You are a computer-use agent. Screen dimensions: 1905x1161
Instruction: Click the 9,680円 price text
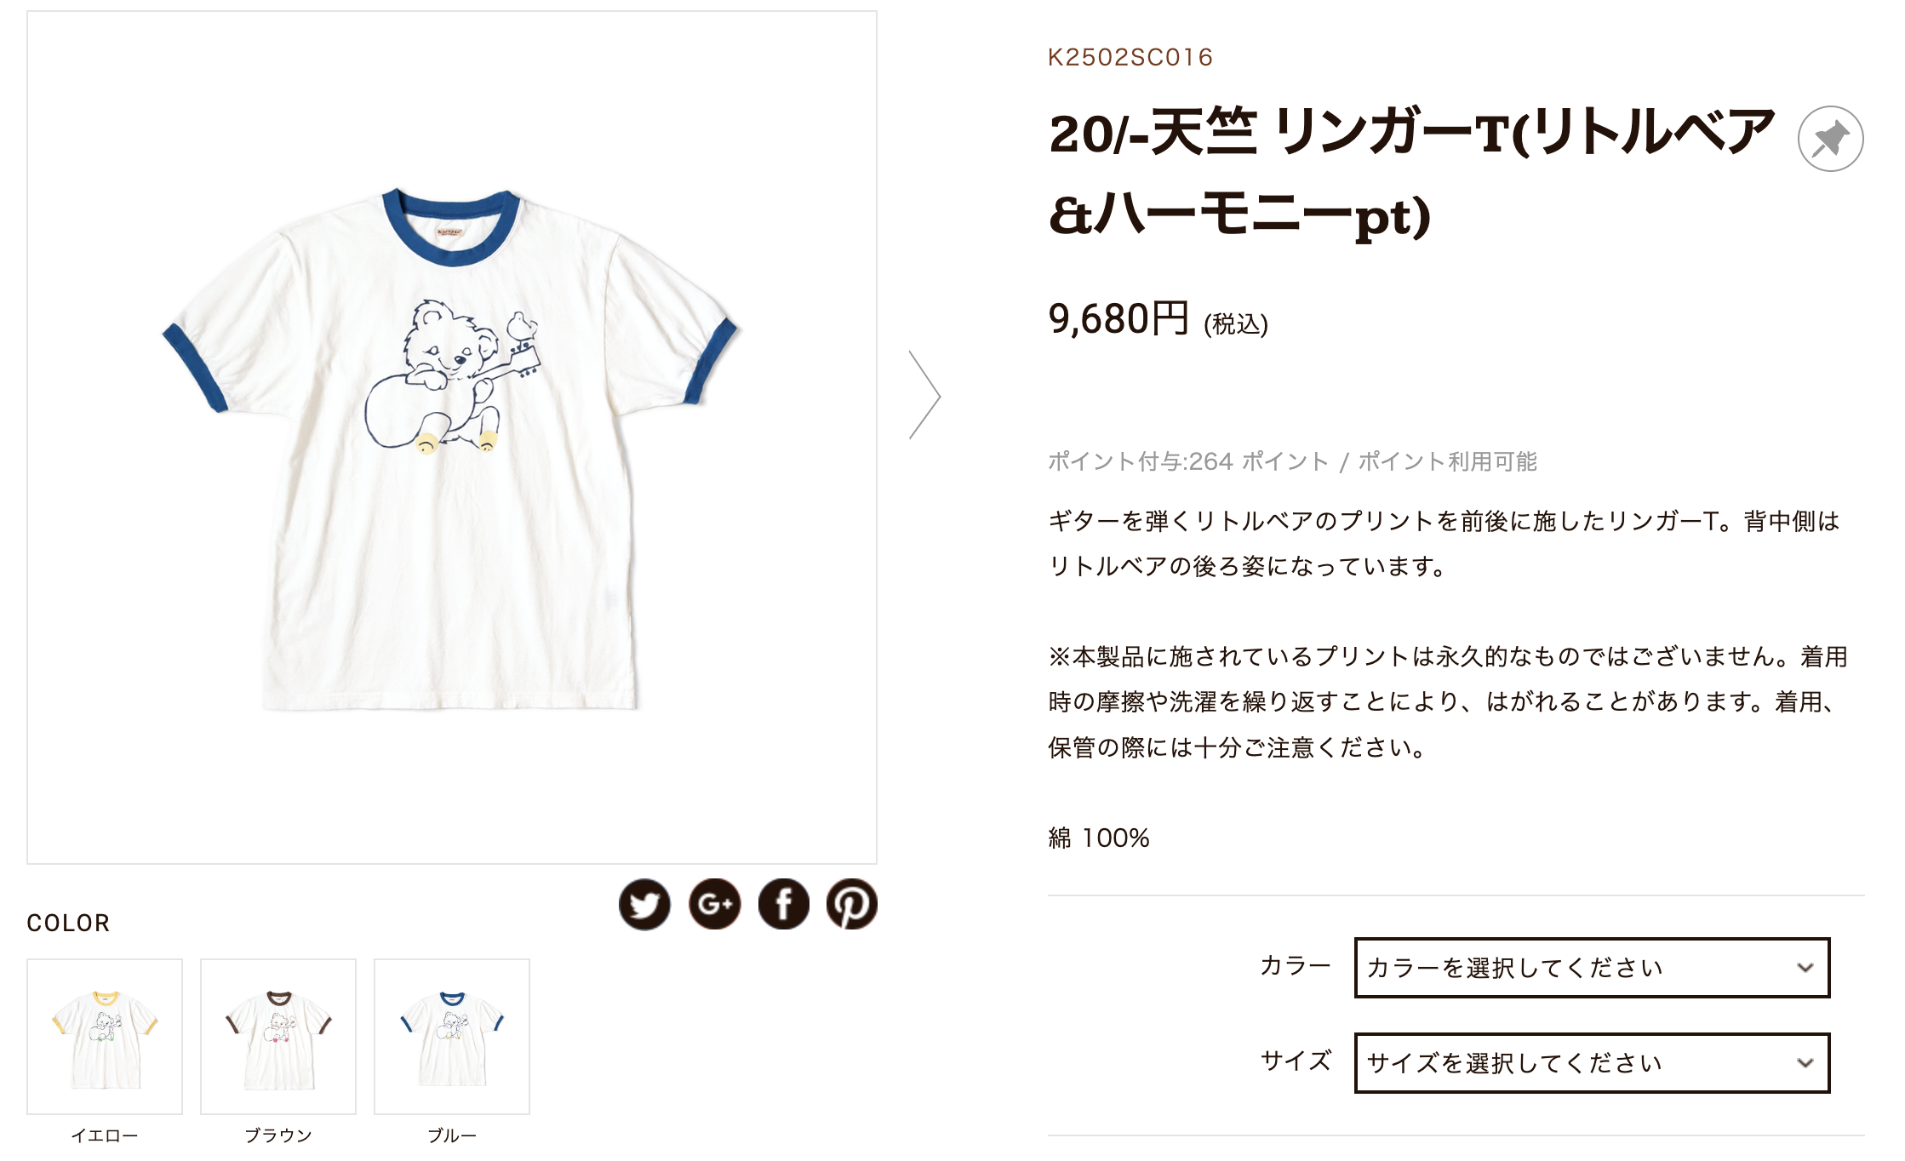pos(1118,319)
